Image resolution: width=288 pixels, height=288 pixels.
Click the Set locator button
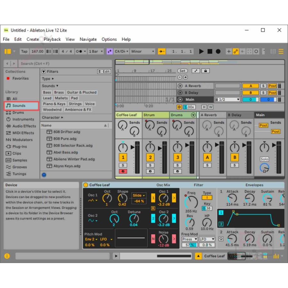click(182, 71)
